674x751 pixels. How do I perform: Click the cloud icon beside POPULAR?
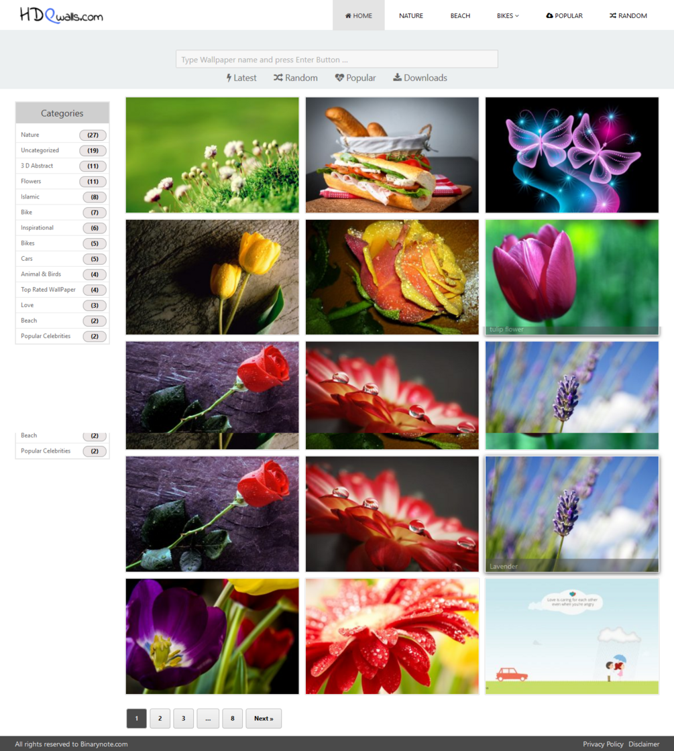[x=549, y=16]
